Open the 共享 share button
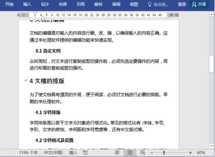 (199, 4)
